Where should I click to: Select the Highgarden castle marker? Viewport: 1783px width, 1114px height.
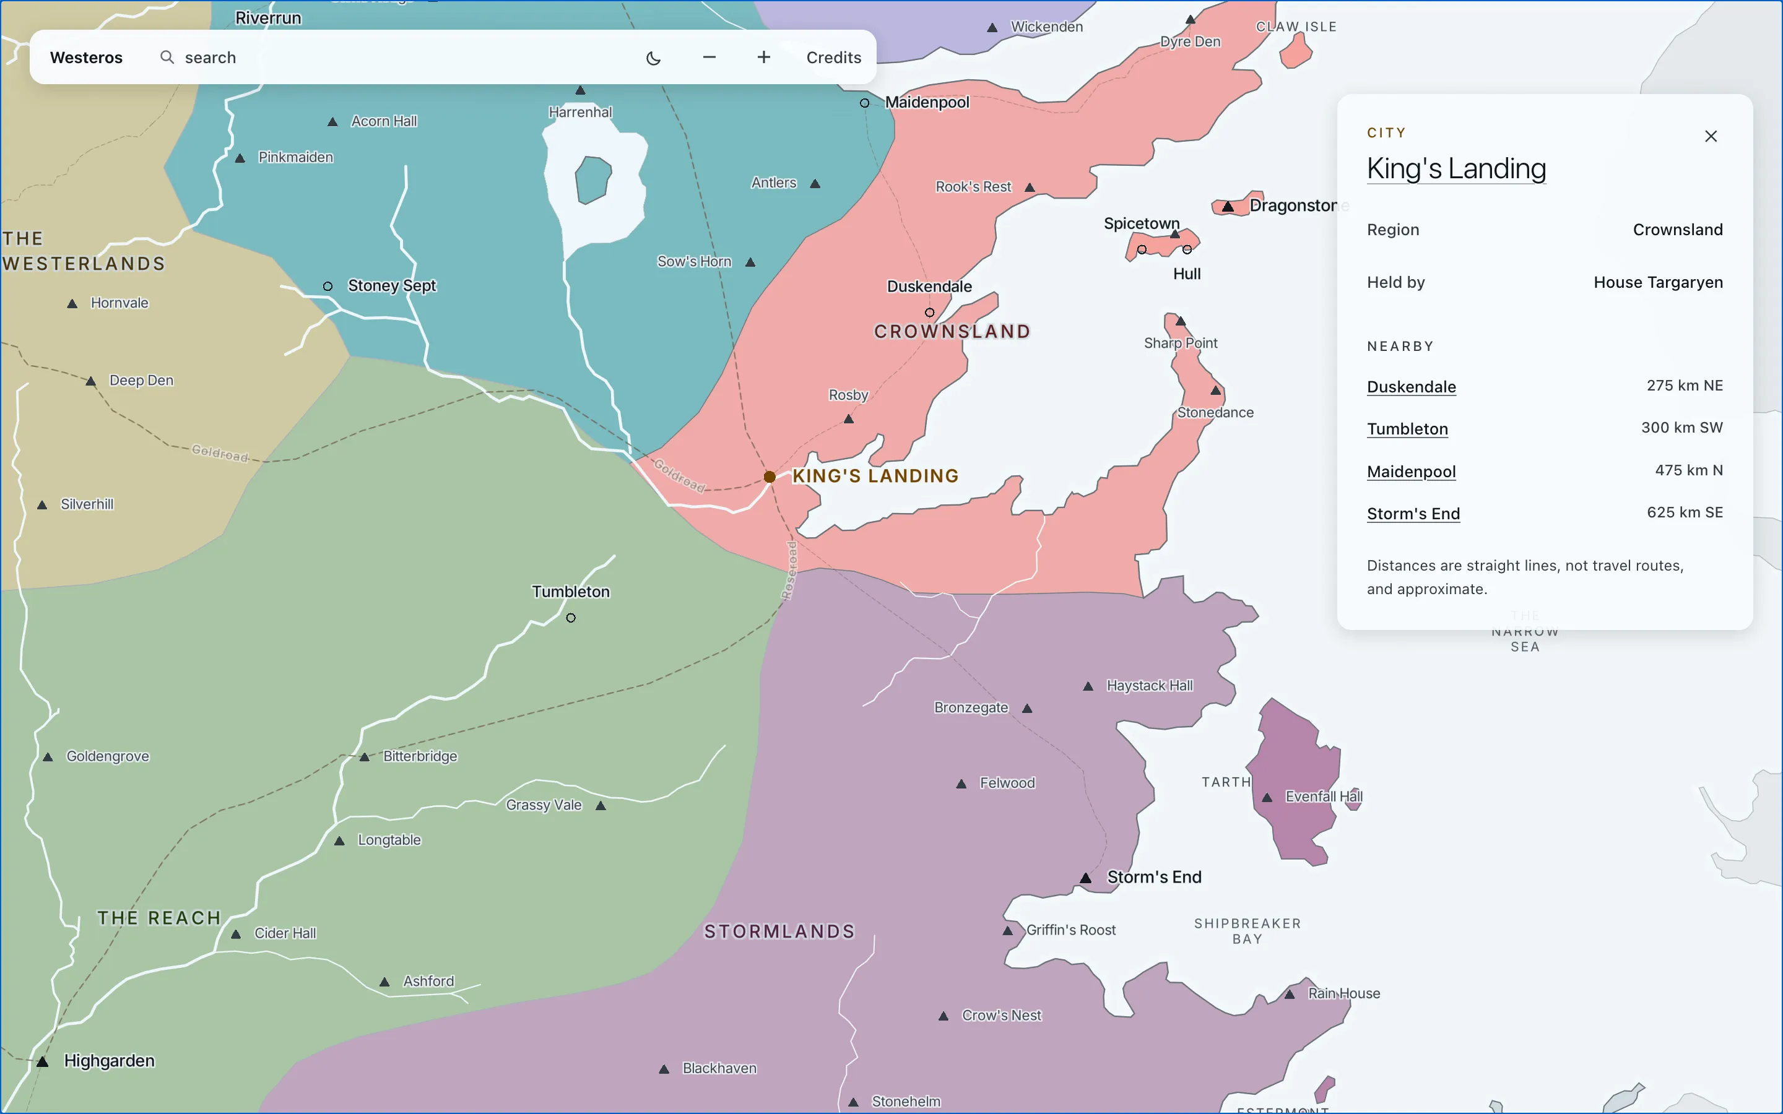[x=43, y=1061]
